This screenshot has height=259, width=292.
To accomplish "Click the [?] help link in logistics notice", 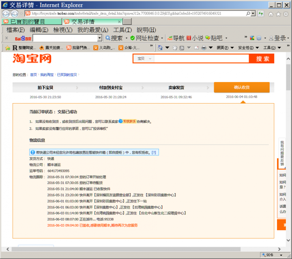I will coord(154,153).
